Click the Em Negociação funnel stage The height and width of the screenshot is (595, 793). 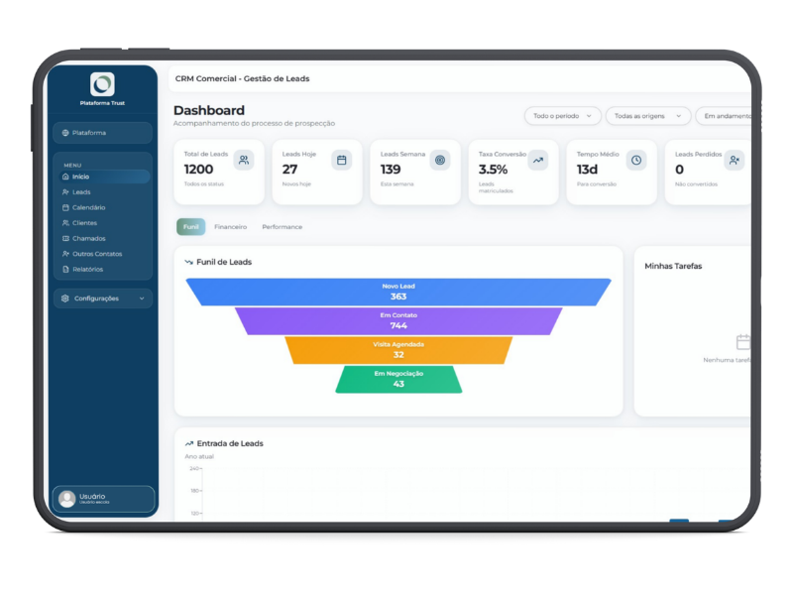coord(398,380)
